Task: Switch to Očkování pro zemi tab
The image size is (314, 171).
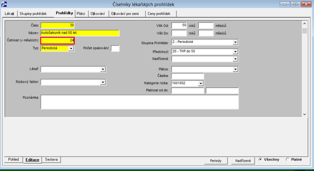Action: pos(126,14)
